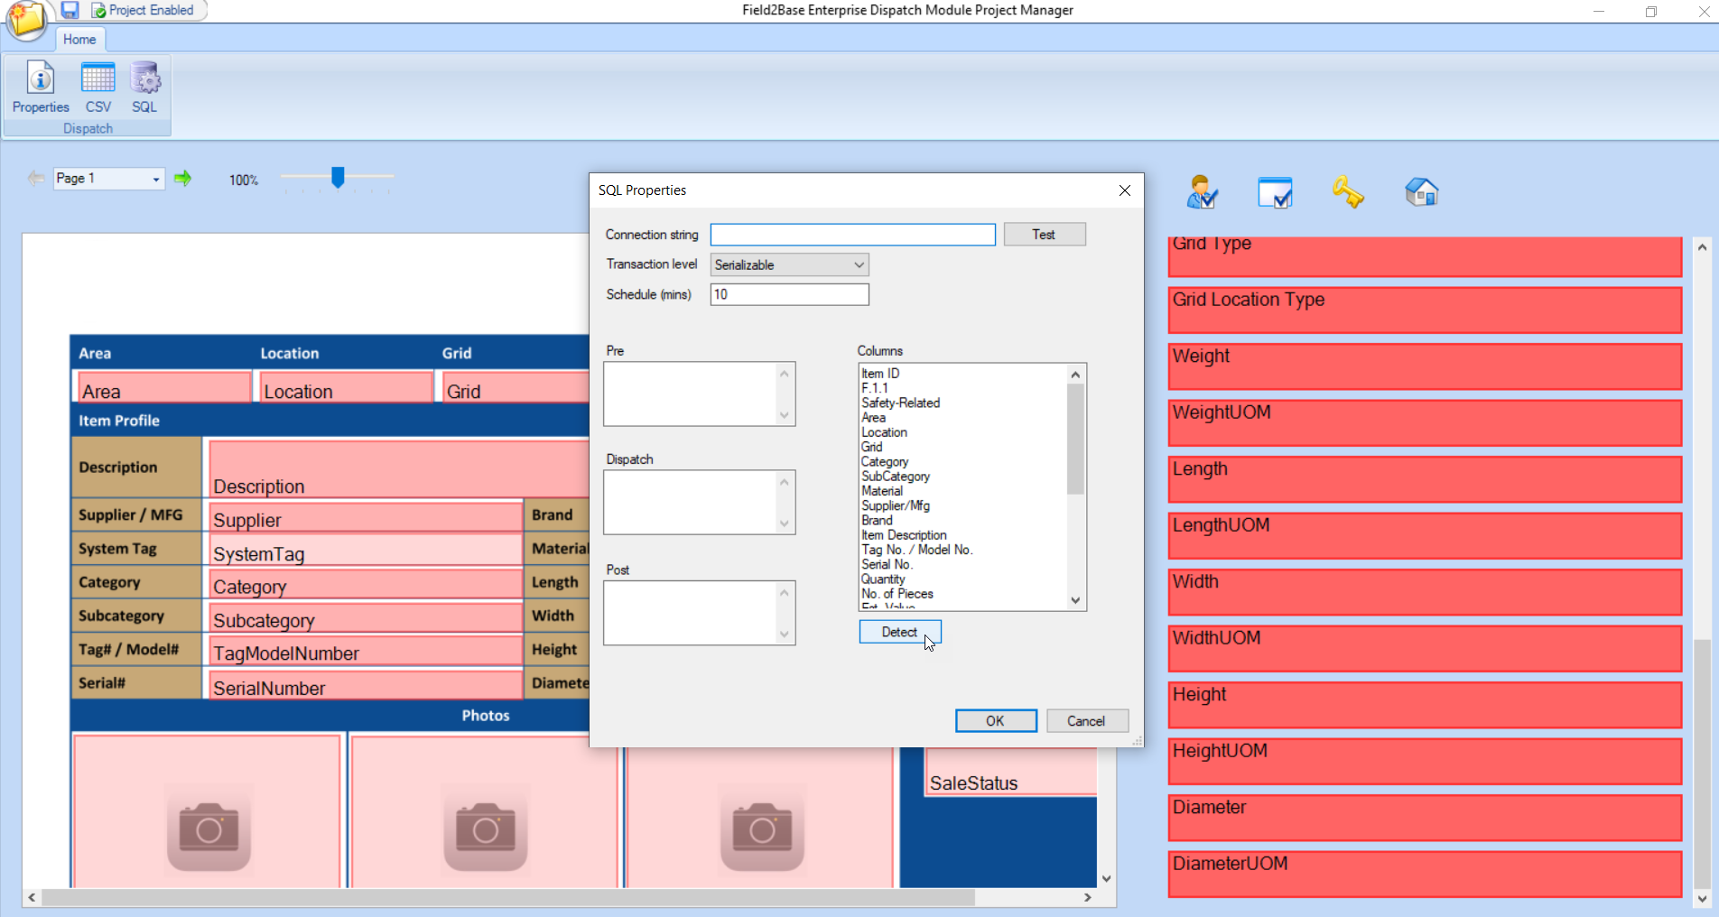Screen dimensions: 1719x917
Task: Close the SQL Properties dialog
Action: click(x=1125, y=190)
